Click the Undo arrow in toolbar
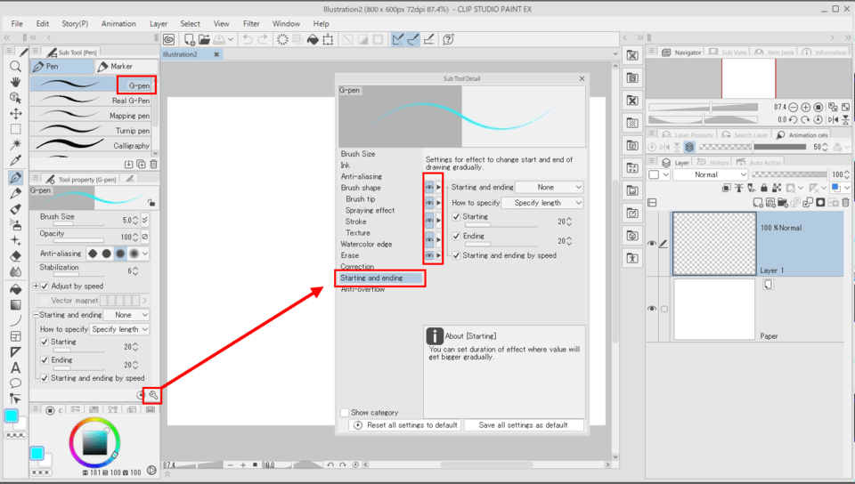The height and width of the screenshot is (484, 855). coord(248,40)
